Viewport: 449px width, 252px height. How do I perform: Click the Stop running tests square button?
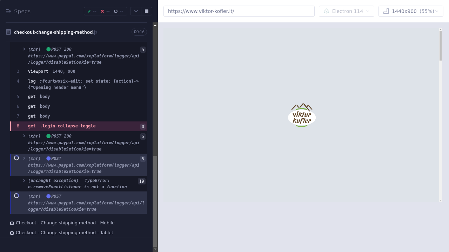coord(147,11)
